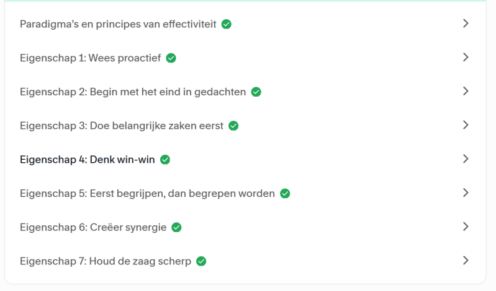
Task: Open Eigenschap 7: Houd de zaag scherp title
Action: click(x=106, y=261)
